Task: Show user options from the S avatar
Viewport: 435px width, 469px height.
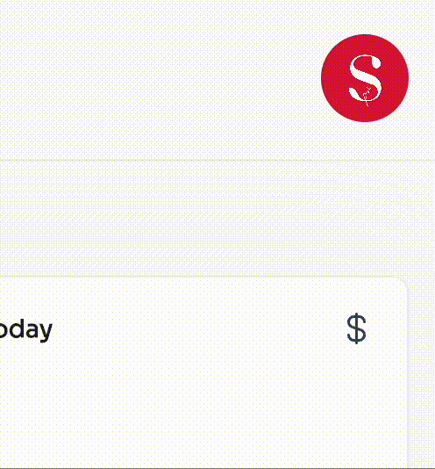Action: (x=365, y=78)
